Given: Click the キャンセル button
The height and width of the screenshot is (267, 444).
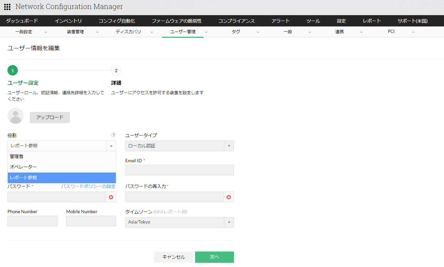Looking at the screenshot, I should [x=174, y=257].
